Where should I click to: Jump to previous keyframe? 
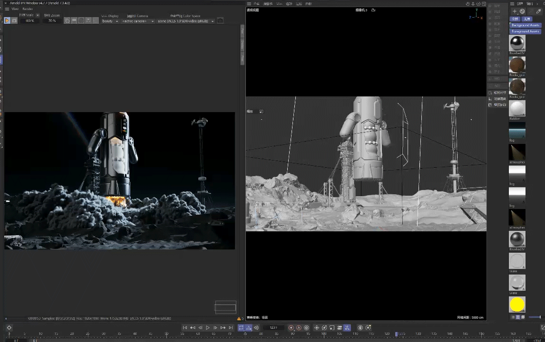tap(193, 328)
